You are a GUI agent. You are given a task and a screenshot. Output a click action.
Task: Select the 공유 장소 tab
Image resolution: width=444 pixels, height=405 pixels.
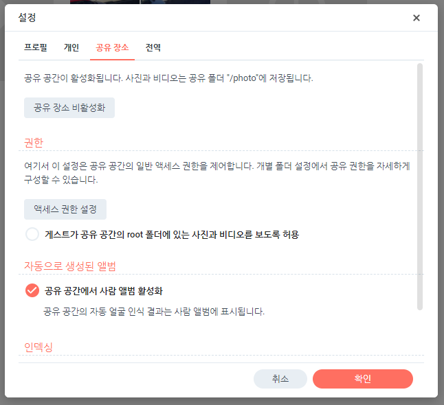(x=112, y=48)
